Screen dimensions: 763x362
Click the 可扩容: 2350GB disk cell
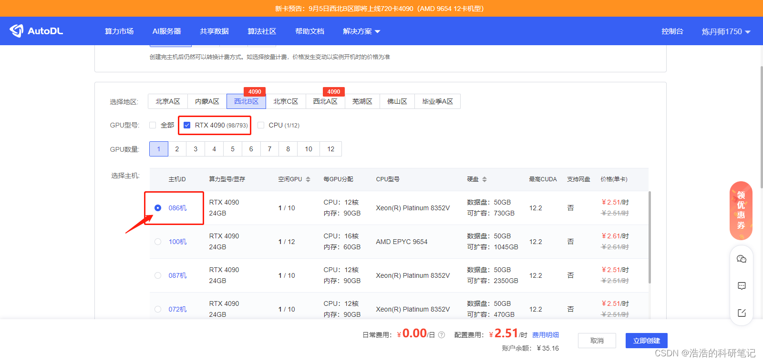pos(493,281)
